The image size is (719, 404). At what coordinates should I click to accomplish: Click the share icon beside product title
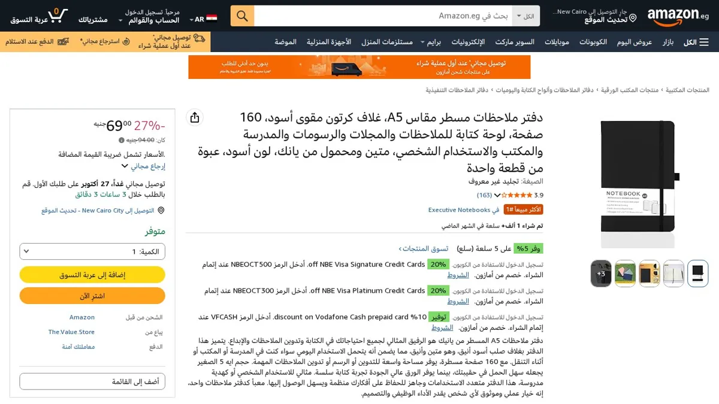195,118
